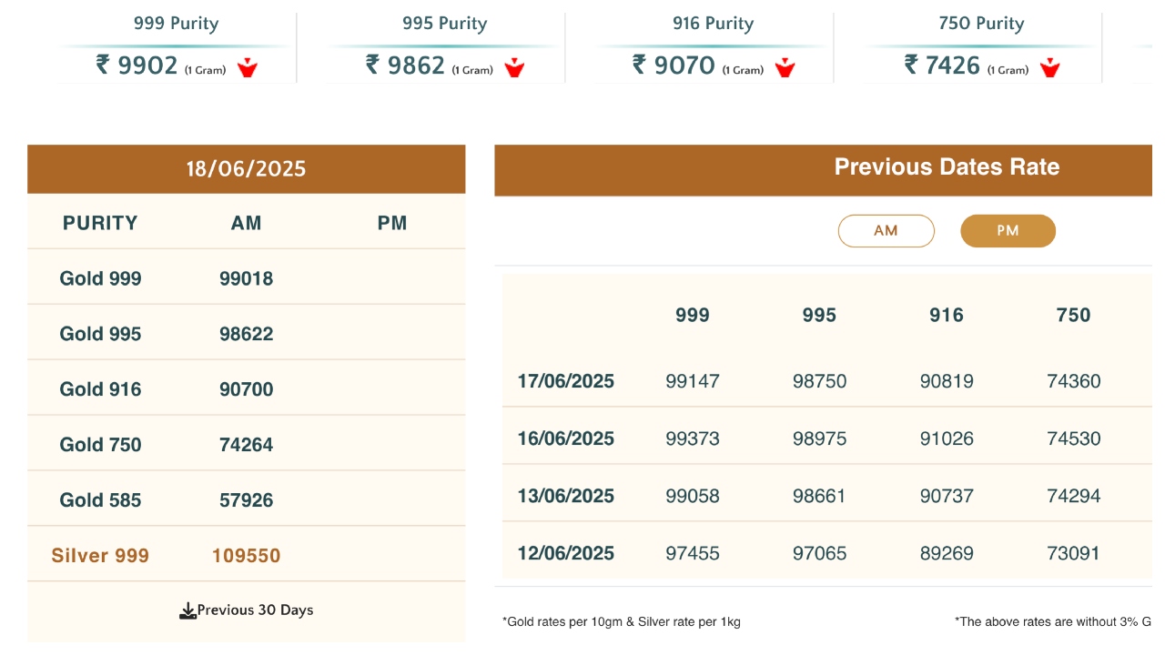Click the Previous Dates Rate header

(947, 167)
